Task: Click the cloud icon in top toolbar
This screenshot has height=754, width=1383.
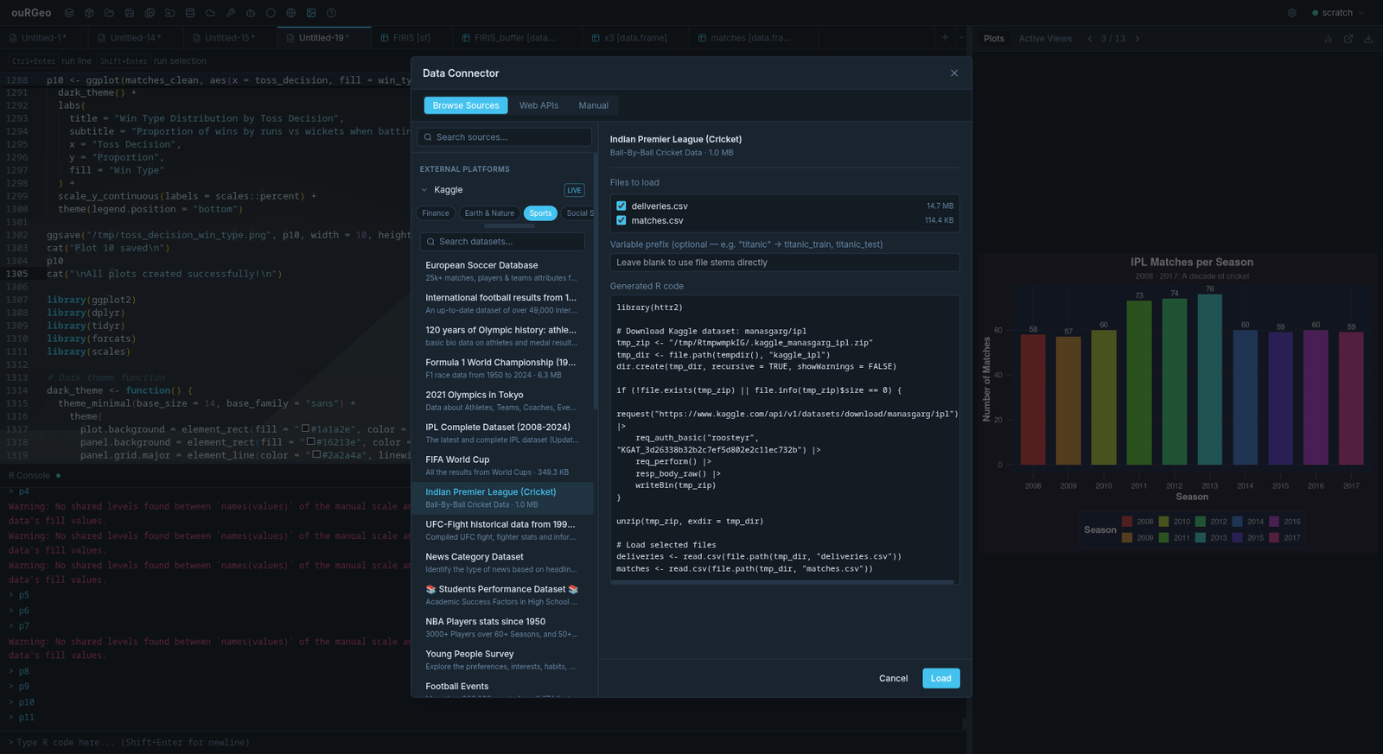Action: [x=210, y=13]
